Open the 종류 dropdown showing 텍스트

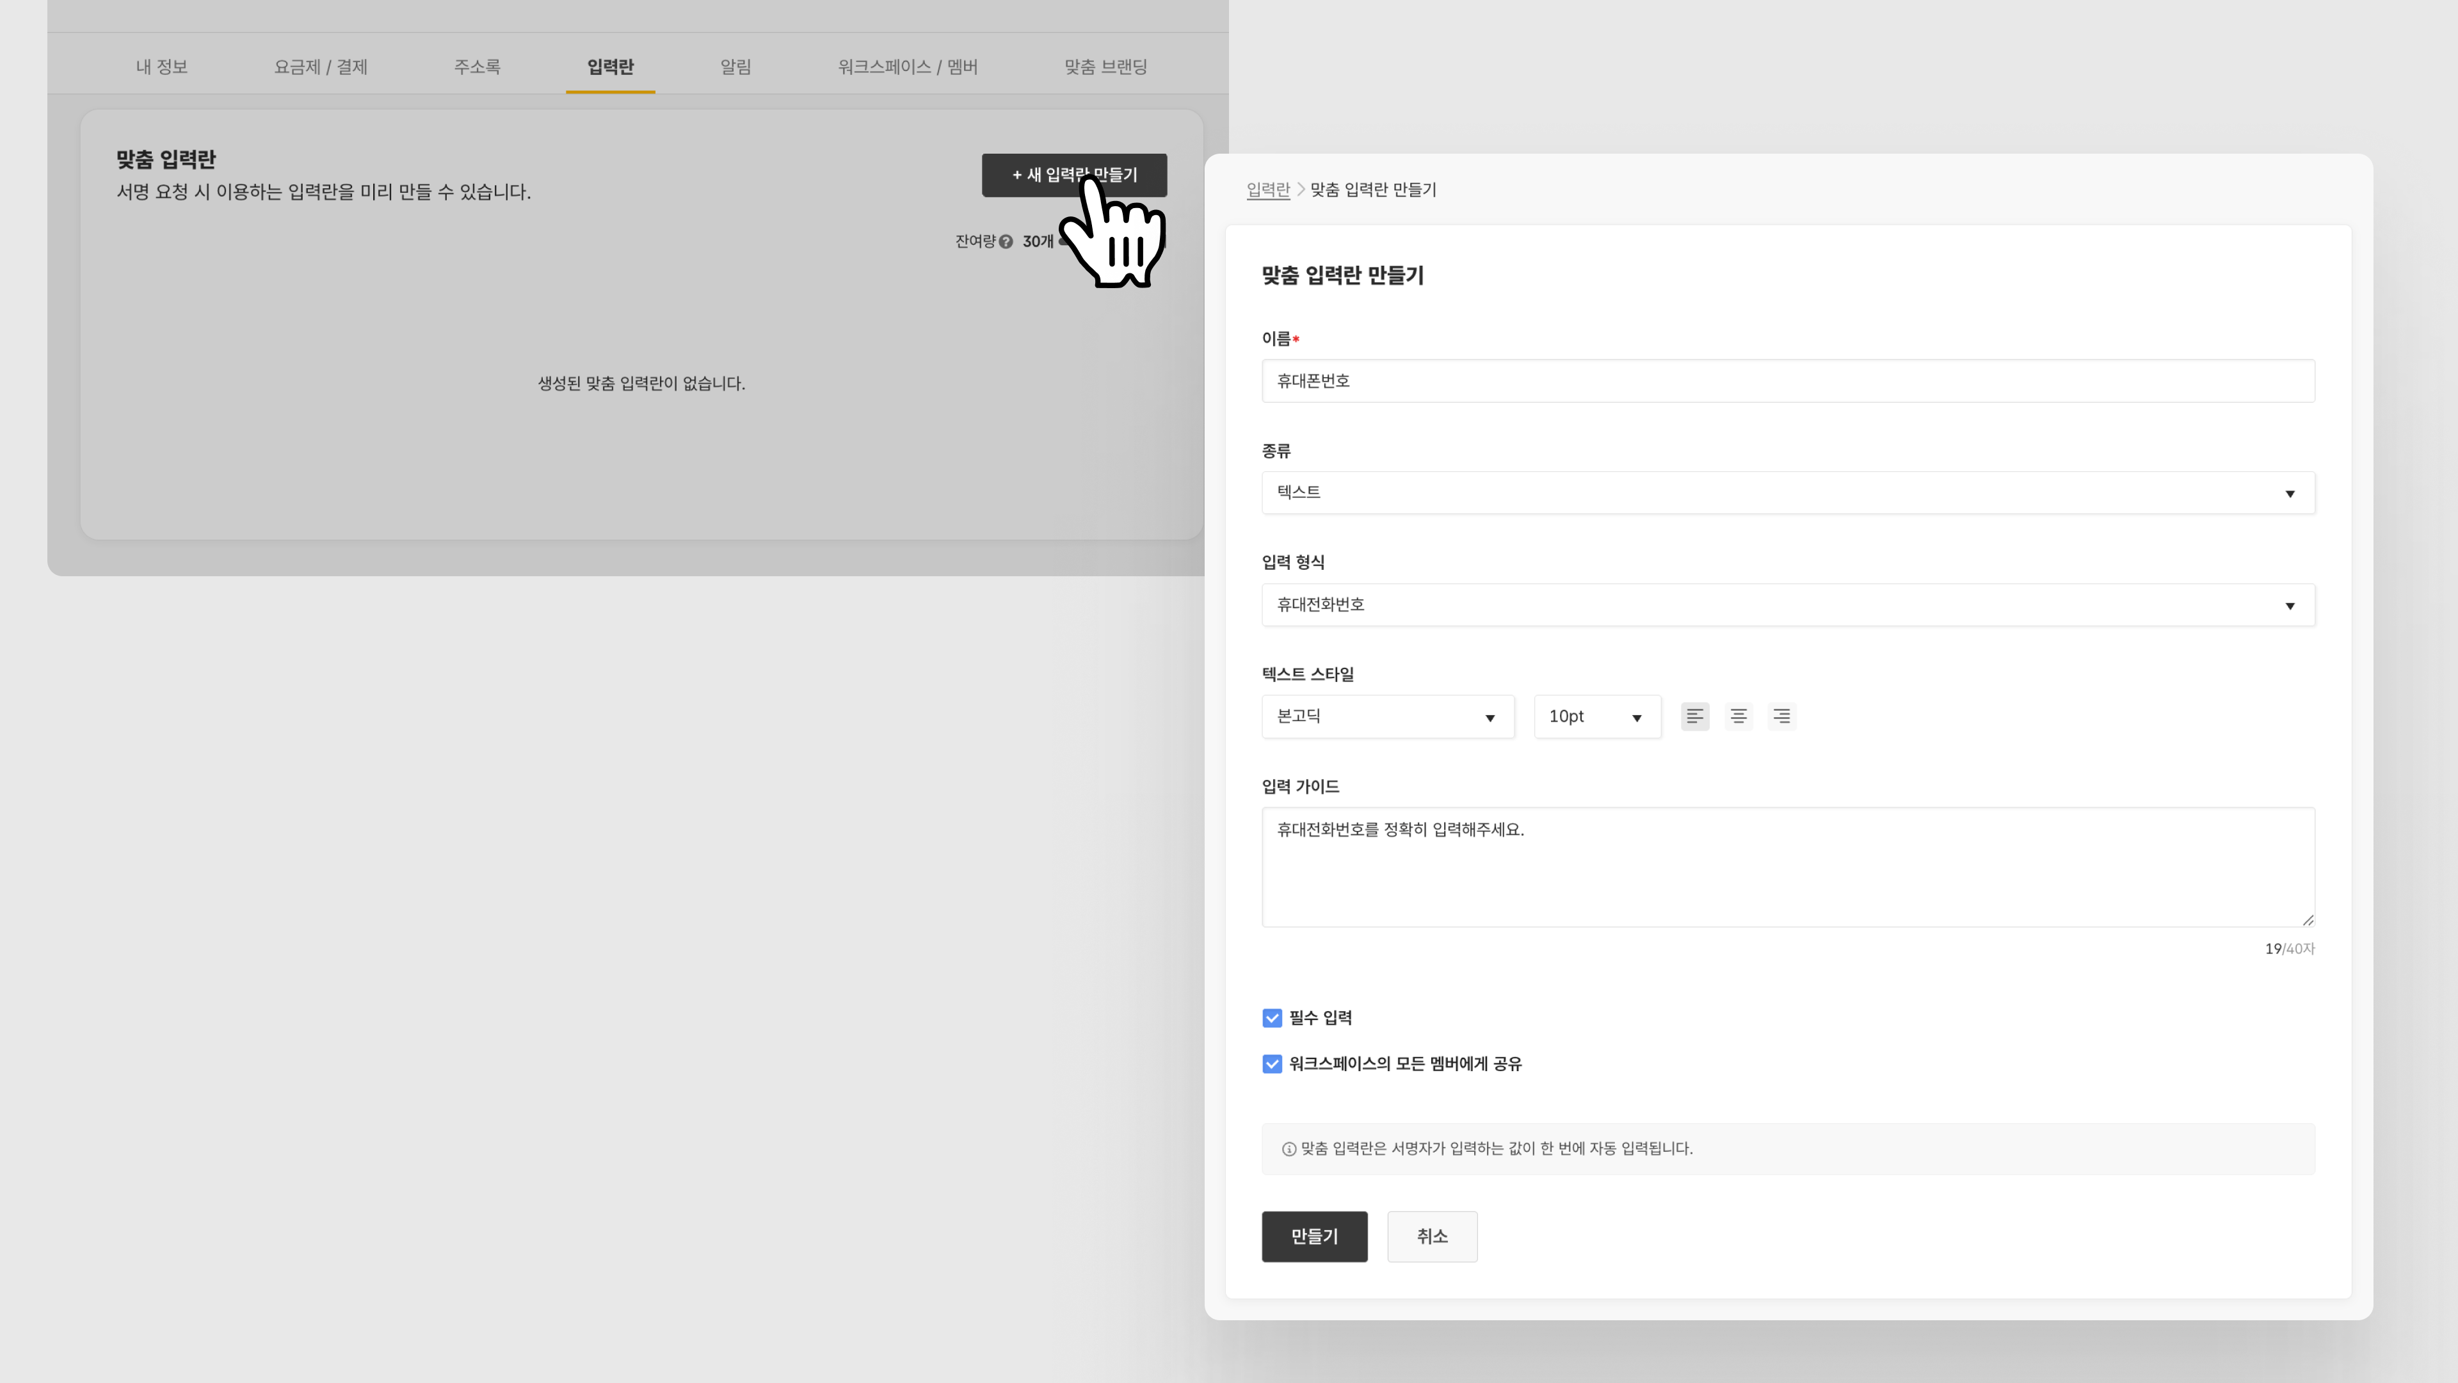pyautogui.click(x=1787, y=492)
